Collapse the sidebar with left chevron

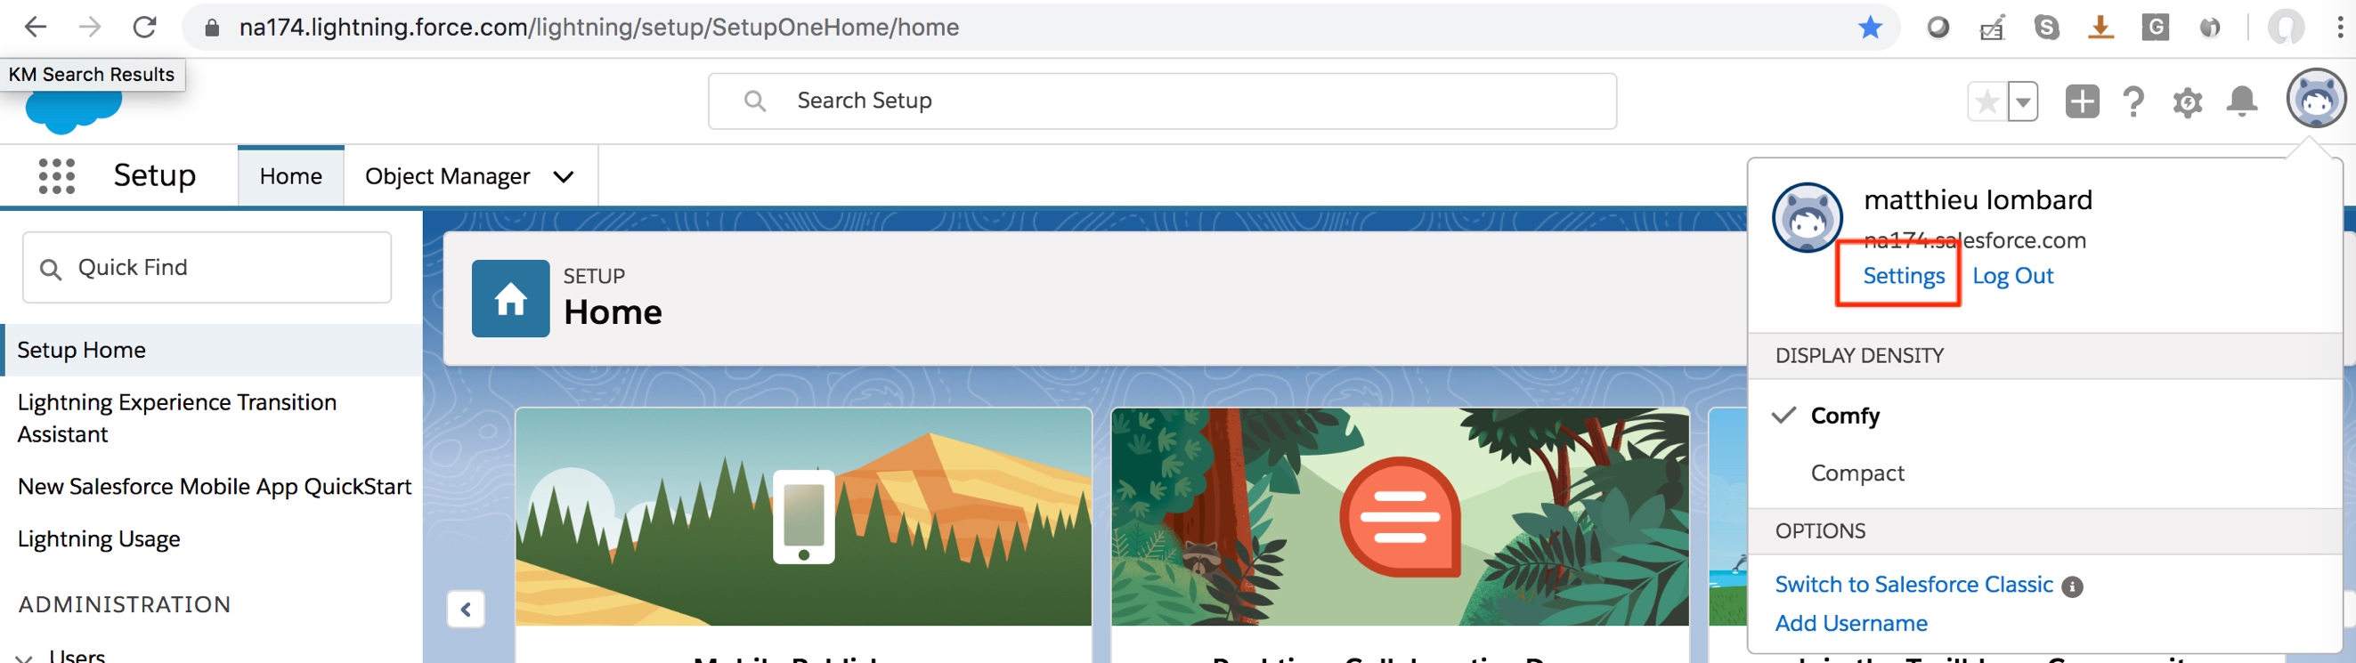(466, 609)
